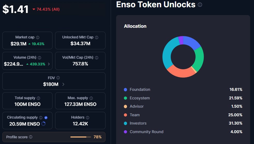The width and height of the screenshot is (254, 144).
Task: Click the Circulating supply info icon
Action: tap(41, 118)
